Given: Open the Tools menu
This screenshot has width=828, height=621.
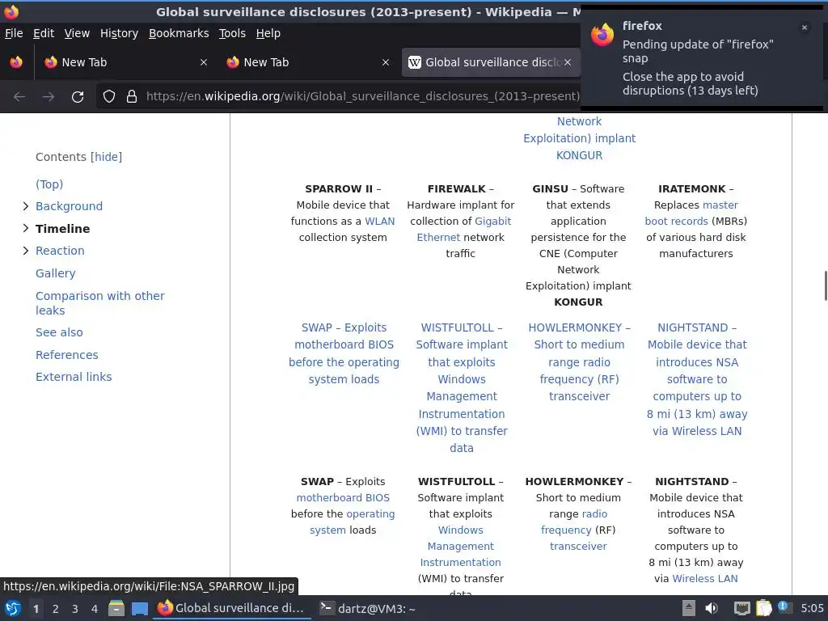Looking at the screenshot, I should 232,33.
